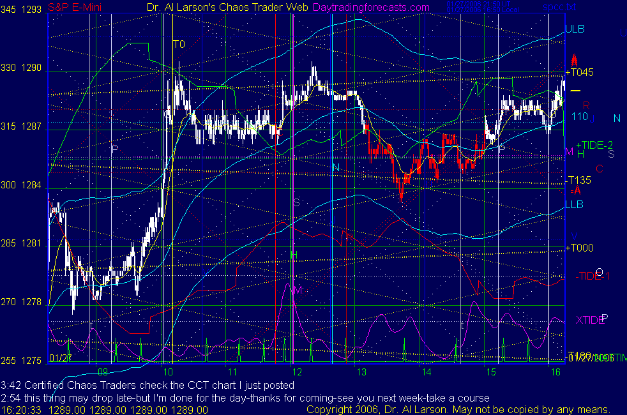Click the "270 1278" price axis label
This screenshot has width=627, height=415.
[21, 302]
